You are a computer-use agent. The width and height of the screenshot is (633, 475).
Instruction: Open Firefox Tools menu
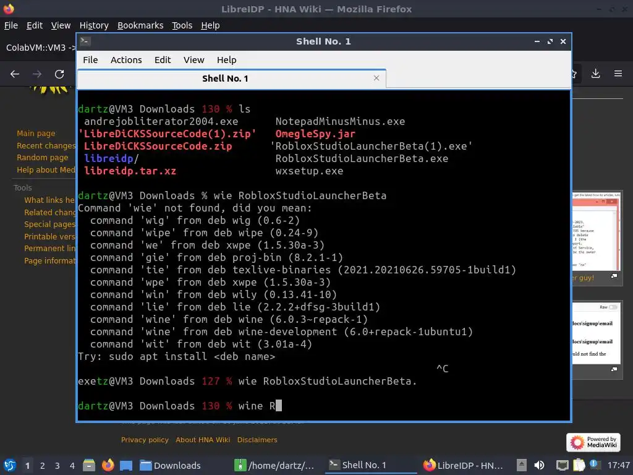click(182, 25)
